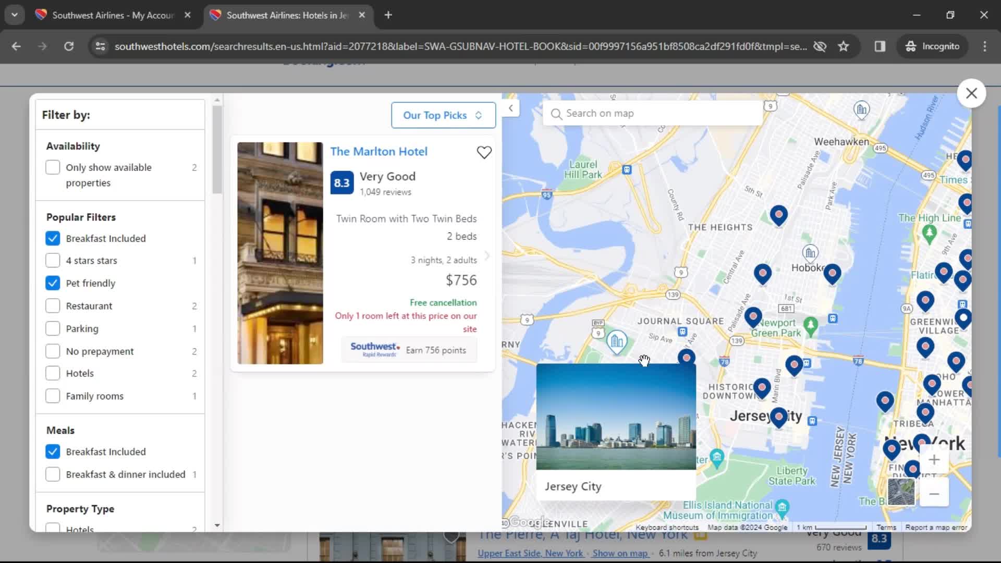
Task: Click the third-party cookies blocked eye icon
Action: tap(820, 46)
